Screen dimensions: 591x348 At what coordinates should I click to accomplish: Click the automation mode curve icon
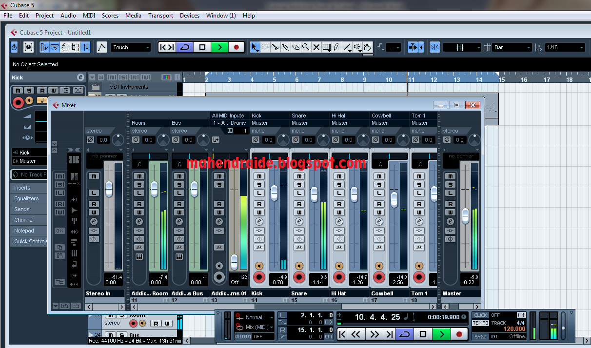(101, 47)
